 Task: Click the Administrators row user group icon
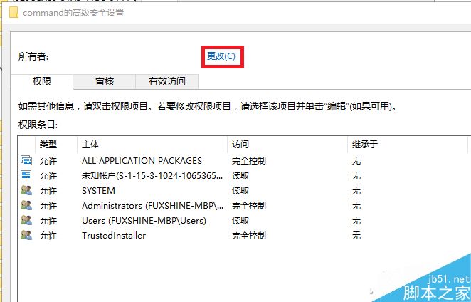[x=26, y=205]
